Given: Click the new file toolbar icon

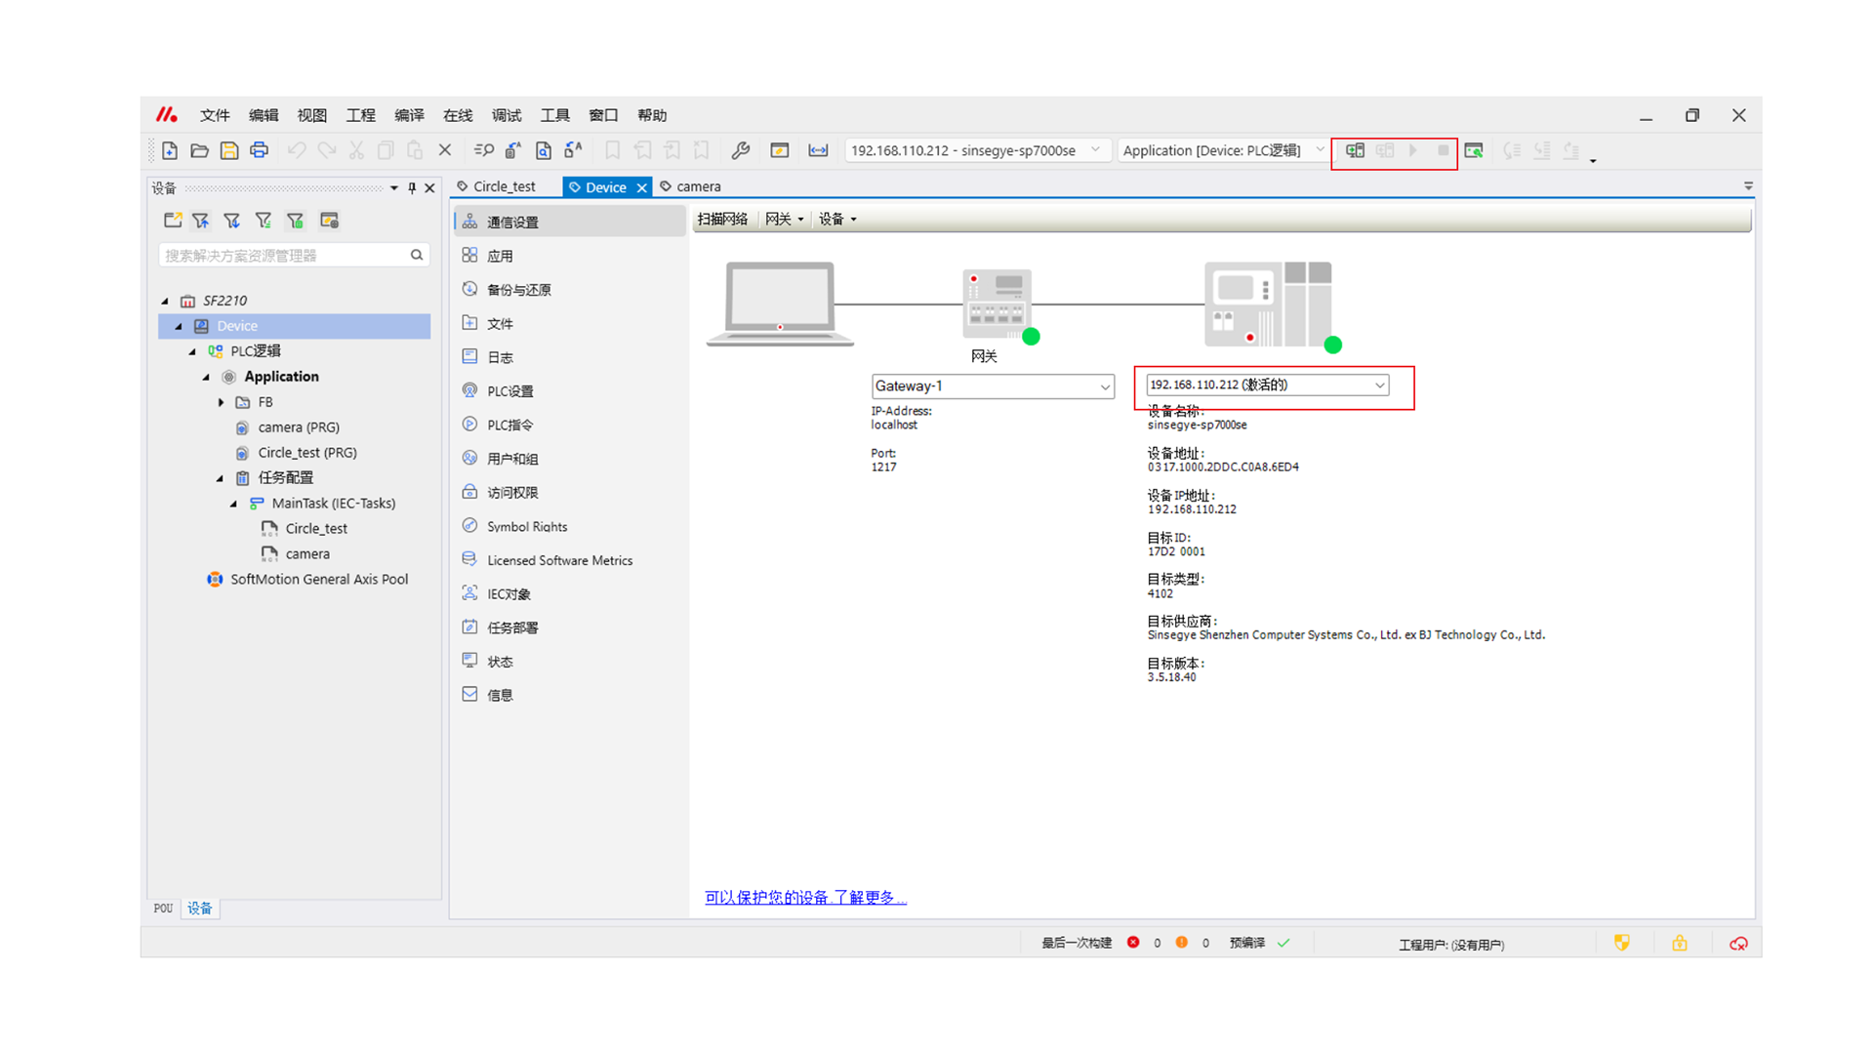Looking at the screenshot, I should (x=170, y=150).
